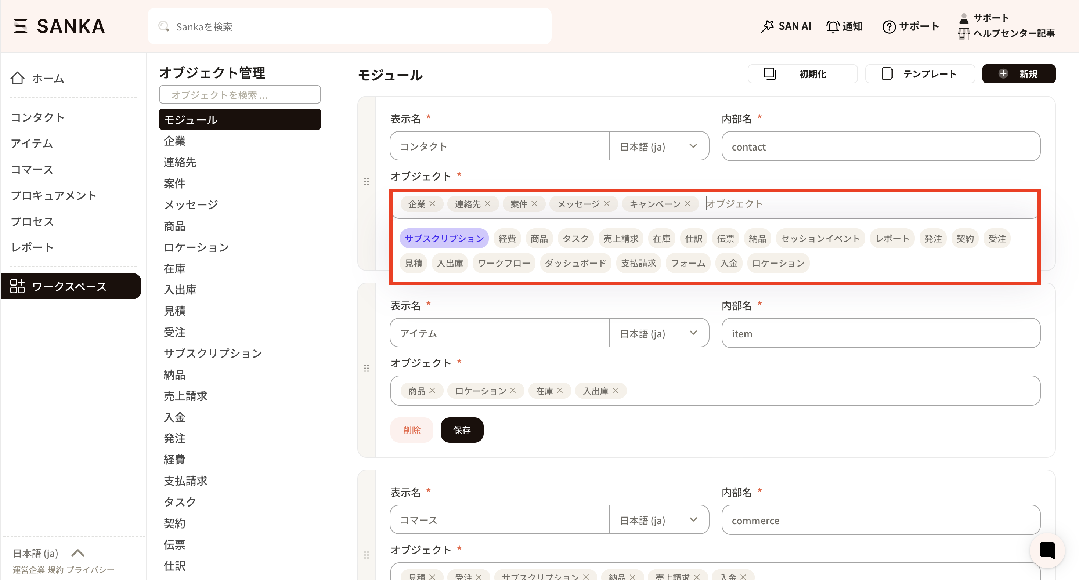
Task: Remove メッセージ tag from the コンタクト objects
Action: tap(607, 203)
